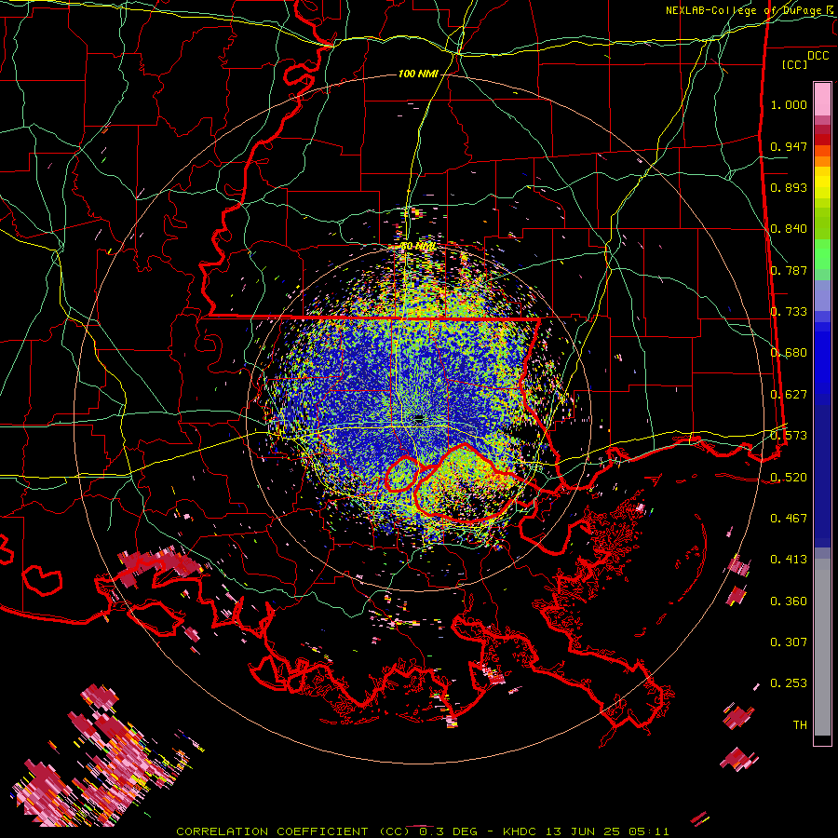
Task: Click the 0.307 scale value
Action: 789,642
